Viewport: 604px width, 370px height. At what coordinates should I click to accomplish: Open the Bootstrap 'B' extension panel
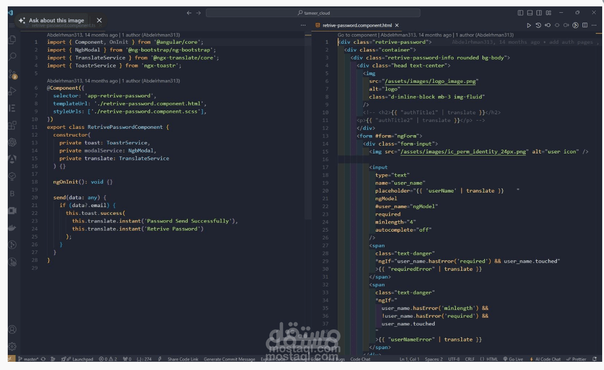pyautogui.click(x=12, y=193)
